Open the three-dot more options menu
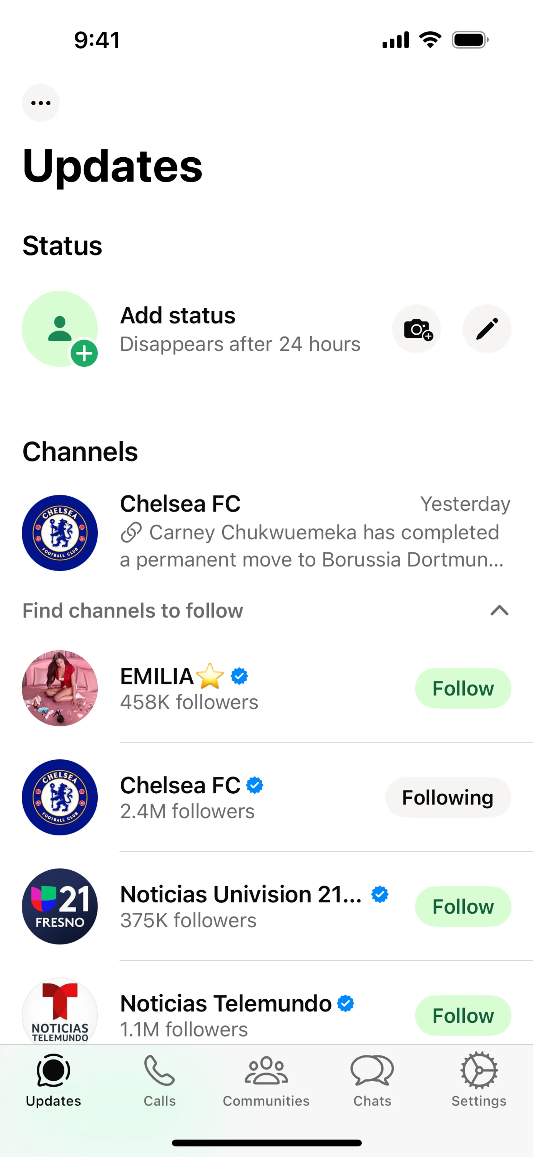 [41, 103]
